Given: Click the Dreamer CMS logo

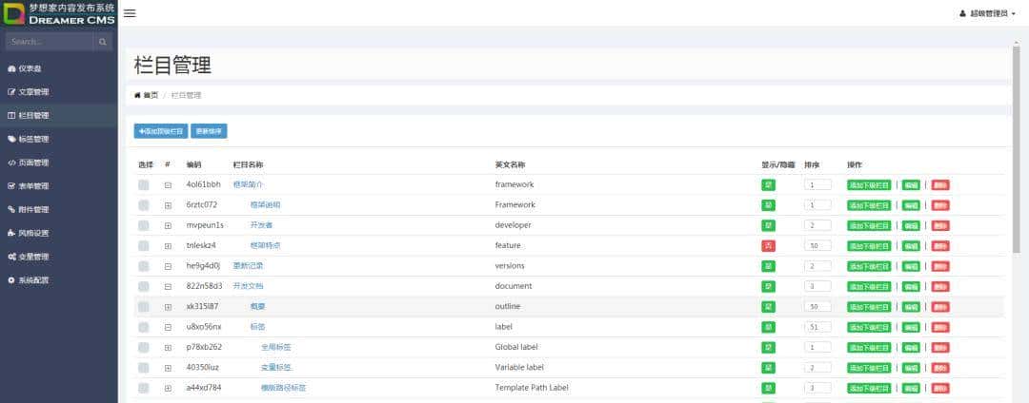Looking at the screenshot, I should 59,13.
